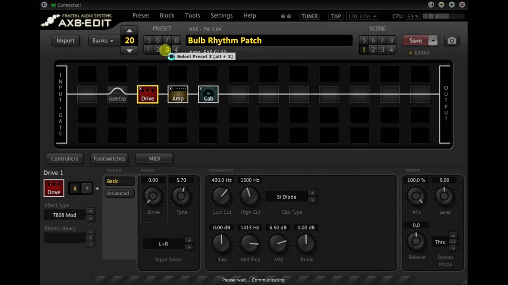The image size is (508, 285).
Task: Click the Drive 1 block thumbnail icon
Action: 54,188
